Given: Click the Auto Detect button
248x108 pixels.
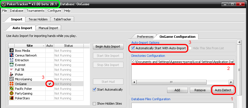Looking at the screenshot, I should pyautogui.click(x=223, y=90).
